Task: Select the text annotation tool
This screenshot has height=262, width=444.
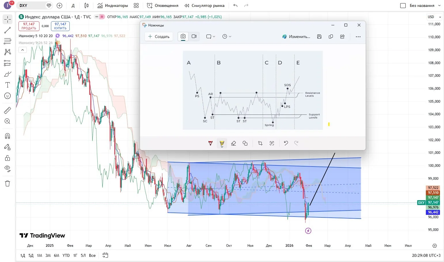Action: [7, 85]
